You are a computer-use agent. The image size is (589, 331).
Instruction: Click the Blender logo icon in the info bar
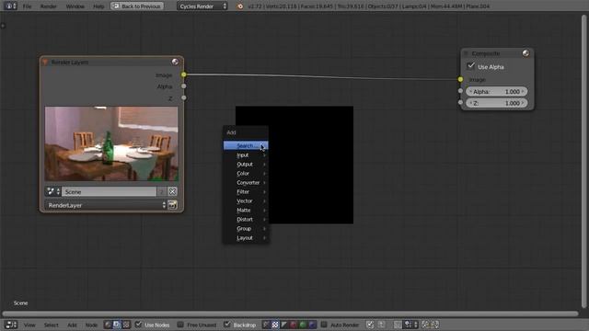point(239,6)
